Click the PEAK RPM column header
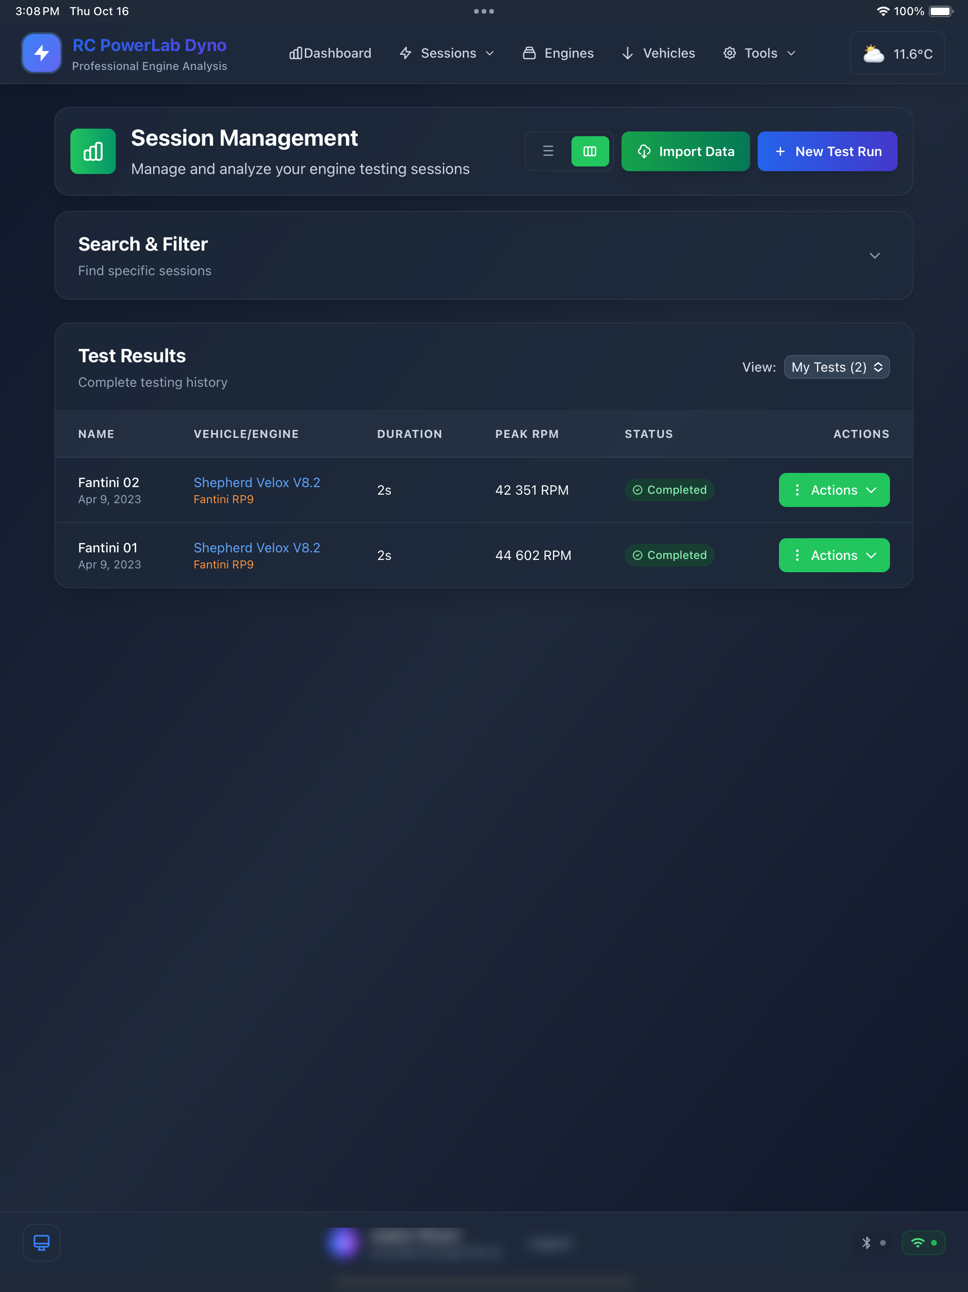This screenshot has width=968, height=1292. 527,434
